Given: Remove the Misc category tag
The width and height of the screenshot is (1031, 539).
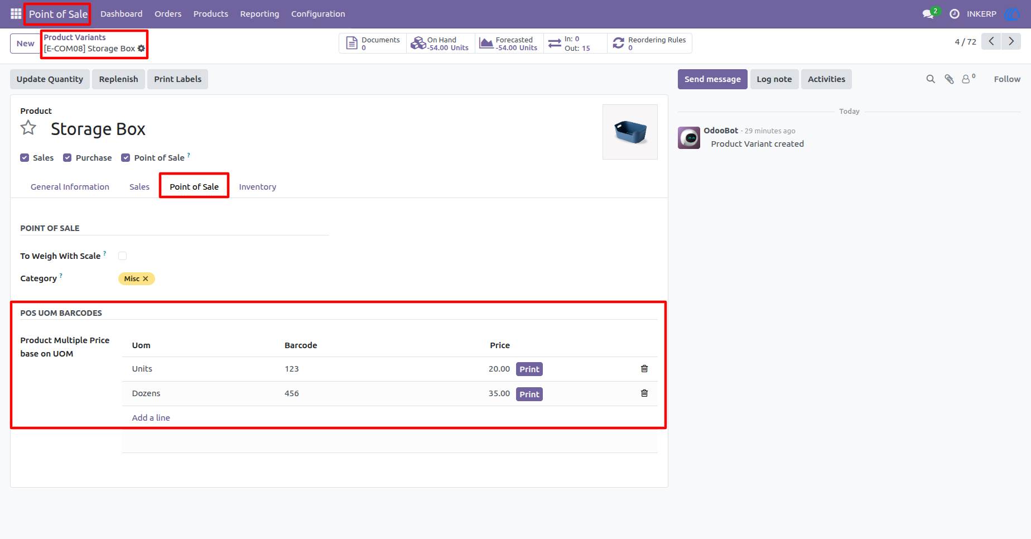Looking at the screenshot, I should point(146,278).
